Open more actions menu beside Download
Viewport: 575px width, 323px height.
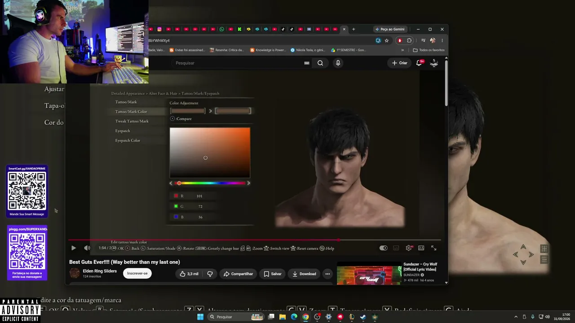pos(327,274)
